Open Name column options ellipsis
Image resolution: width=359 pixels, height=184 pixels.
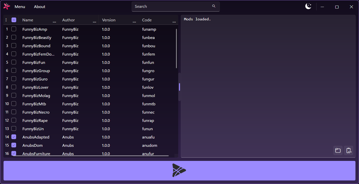point(54,22)
